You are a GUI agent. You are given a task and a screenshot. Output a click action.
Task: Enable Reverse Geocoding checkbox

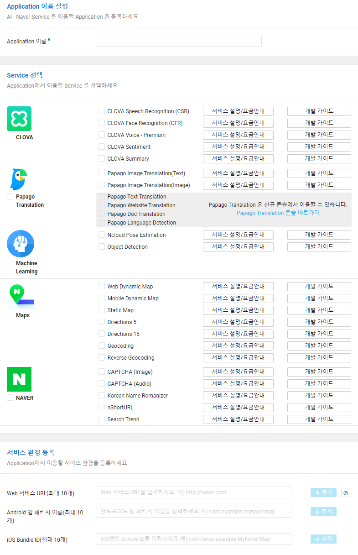pyautogui.click(x=102, y=357)
